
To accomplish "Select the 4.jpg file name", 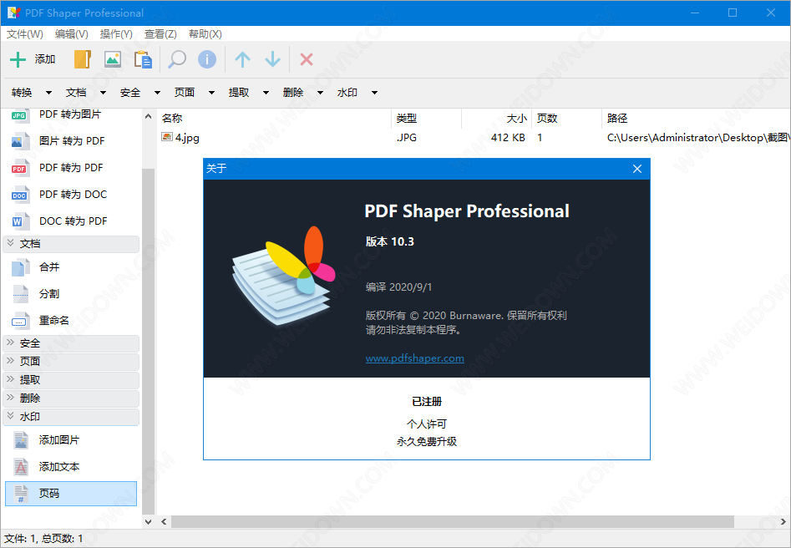I will [x=187, y=137].
